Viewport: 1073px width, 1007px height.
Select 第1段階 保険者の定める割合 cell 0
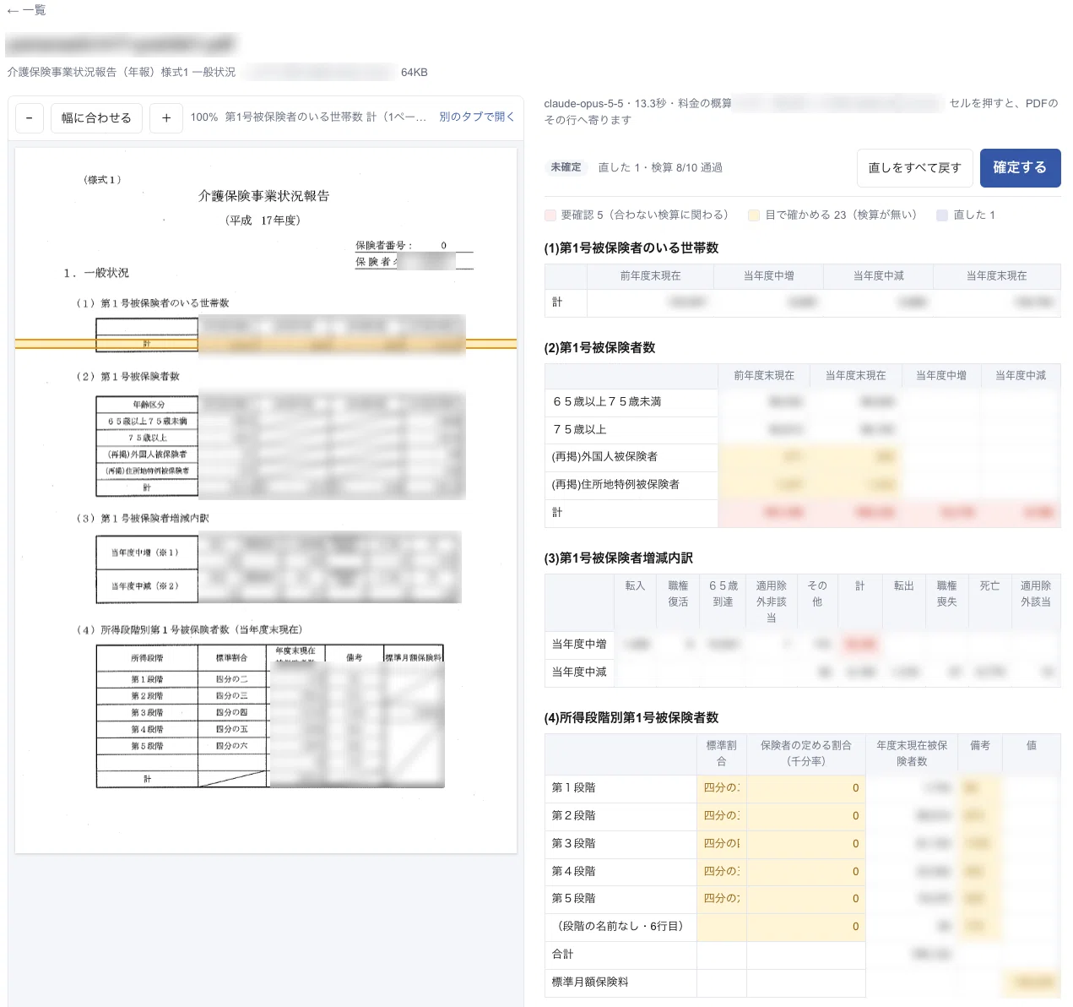[806, 788]
